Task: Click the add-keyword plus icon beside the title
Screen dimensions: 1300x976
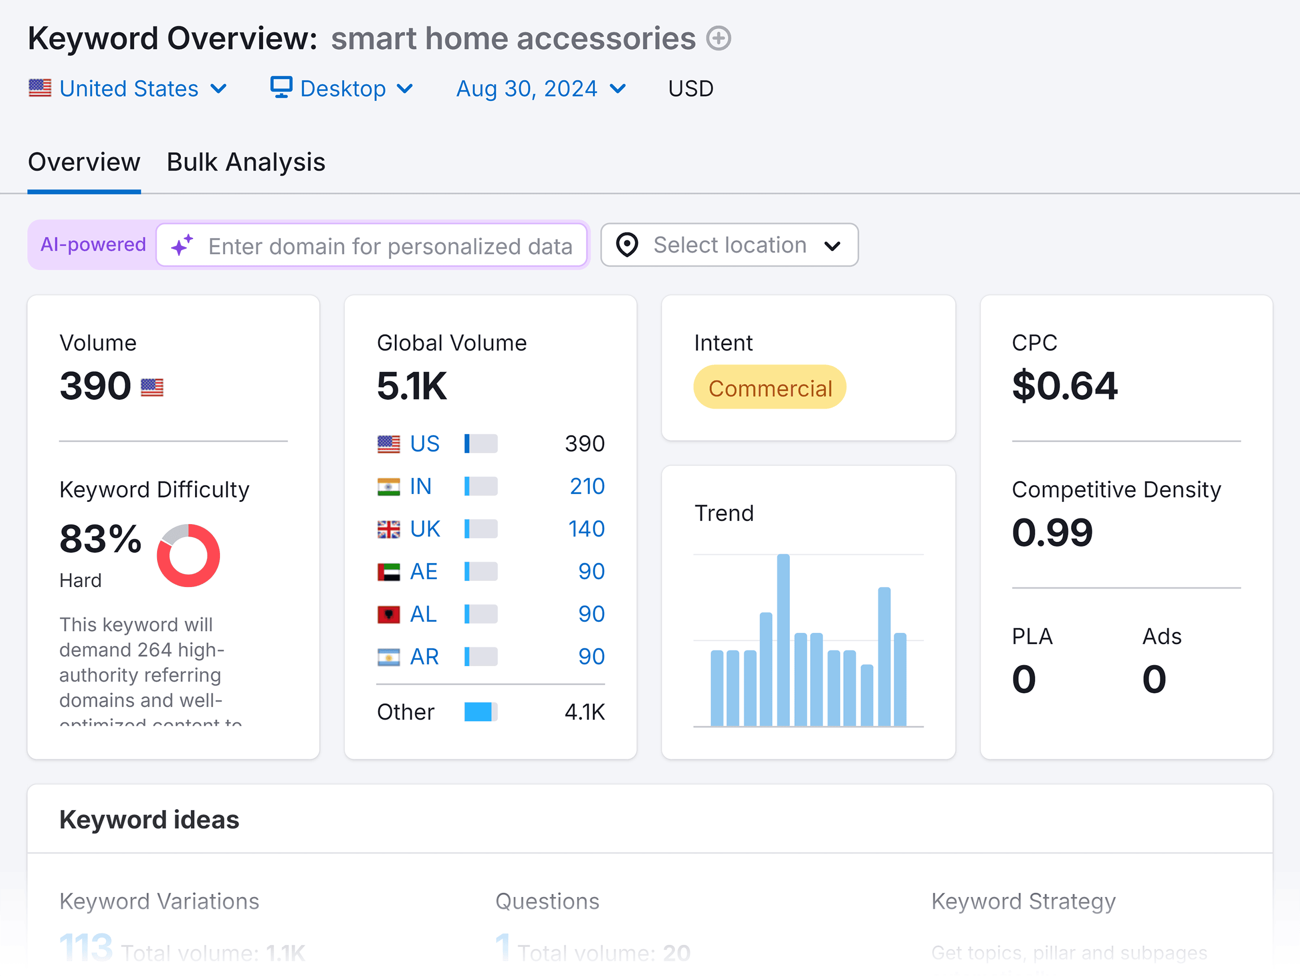Action: 718,39
